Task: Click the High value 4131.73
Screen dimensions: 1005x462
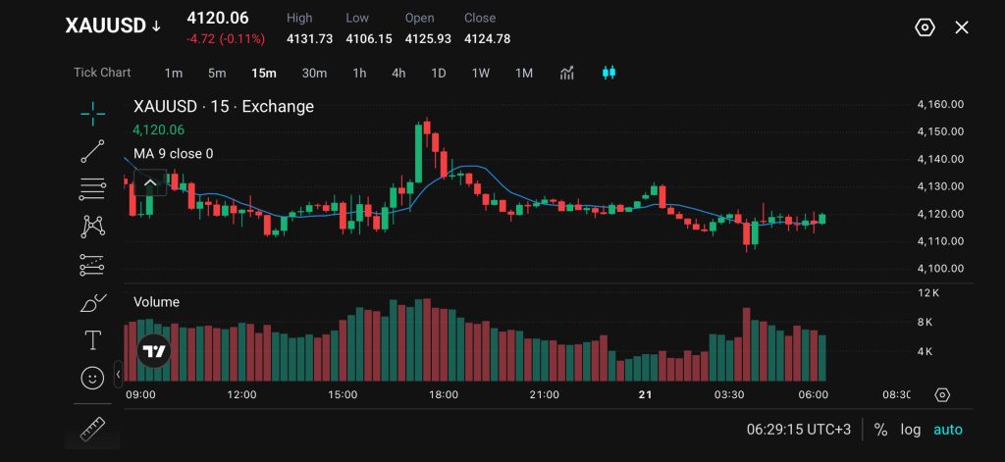Action: [x=309, y=39]
